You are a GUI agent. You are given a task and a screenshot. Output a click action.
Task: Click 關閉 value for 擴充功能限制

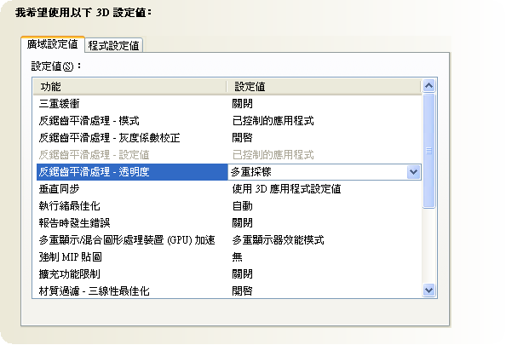click(x=242, y=274)
